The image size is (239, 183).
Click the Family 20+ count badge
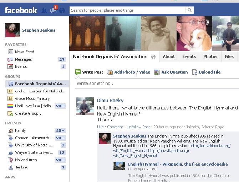point(60,131)
